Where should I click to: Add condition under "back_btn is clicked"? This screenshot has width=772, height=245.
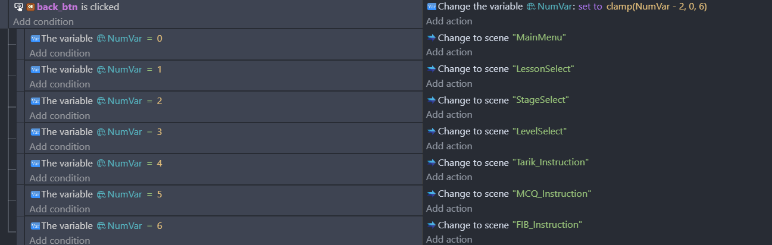tap(43, 22)
